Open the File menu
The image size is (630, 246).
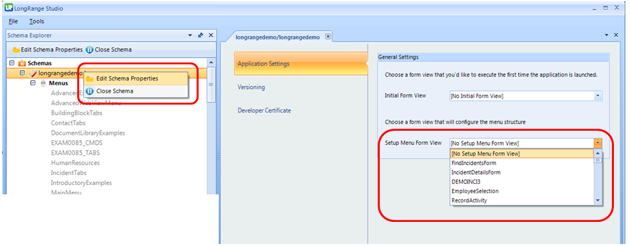(13, 21)
